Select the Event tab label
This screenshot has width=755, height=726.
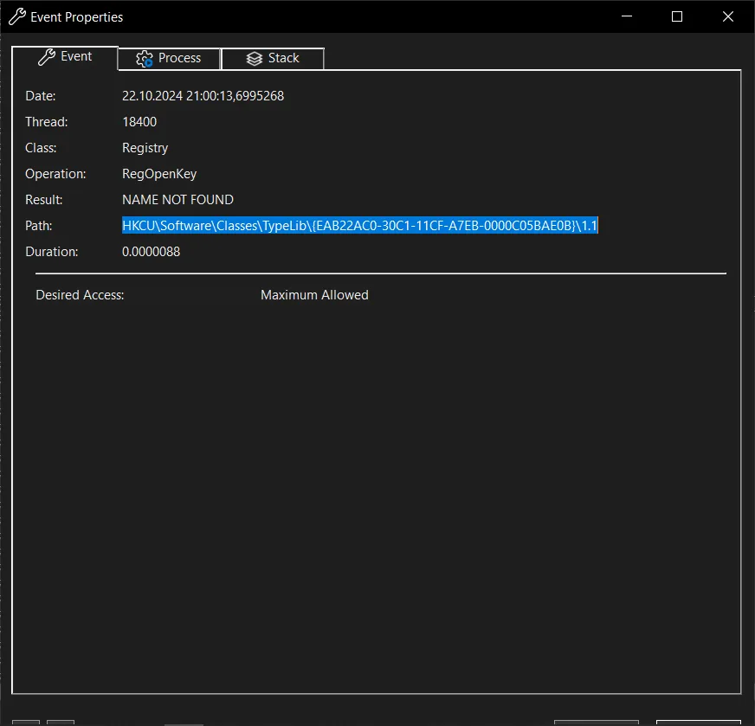tap(76, 56)
